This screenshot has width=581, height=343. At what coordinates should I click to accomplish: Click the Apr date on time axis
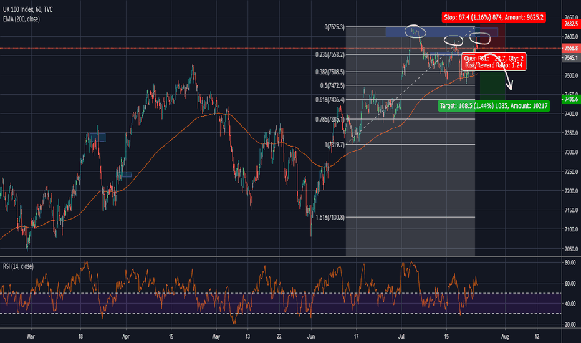click(x=126, y=337)
